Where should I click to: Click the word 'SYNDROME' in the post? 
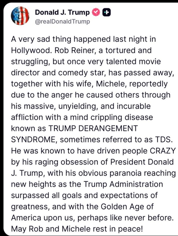[34, 140]
